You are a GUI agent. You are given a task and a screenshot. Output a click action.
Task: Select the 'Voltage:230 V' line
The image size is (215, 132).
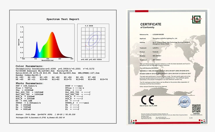coord(40,117)
